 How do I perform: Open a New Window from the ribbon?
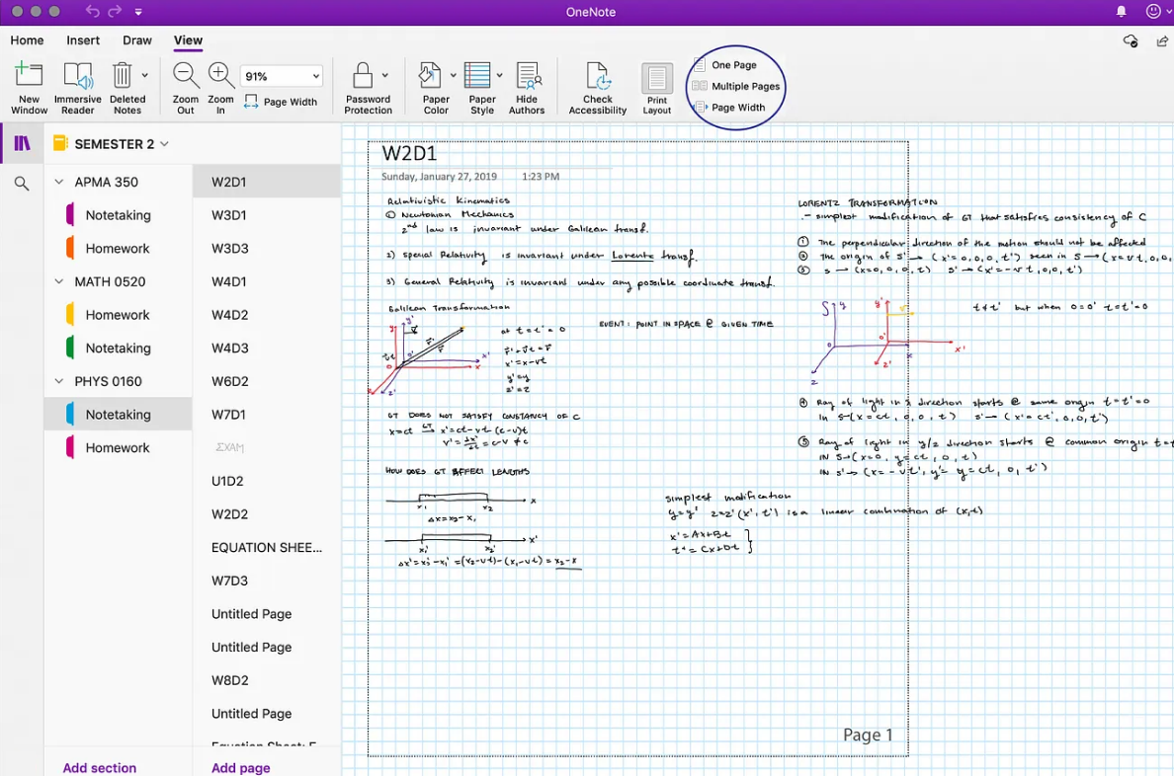(29, 85)
